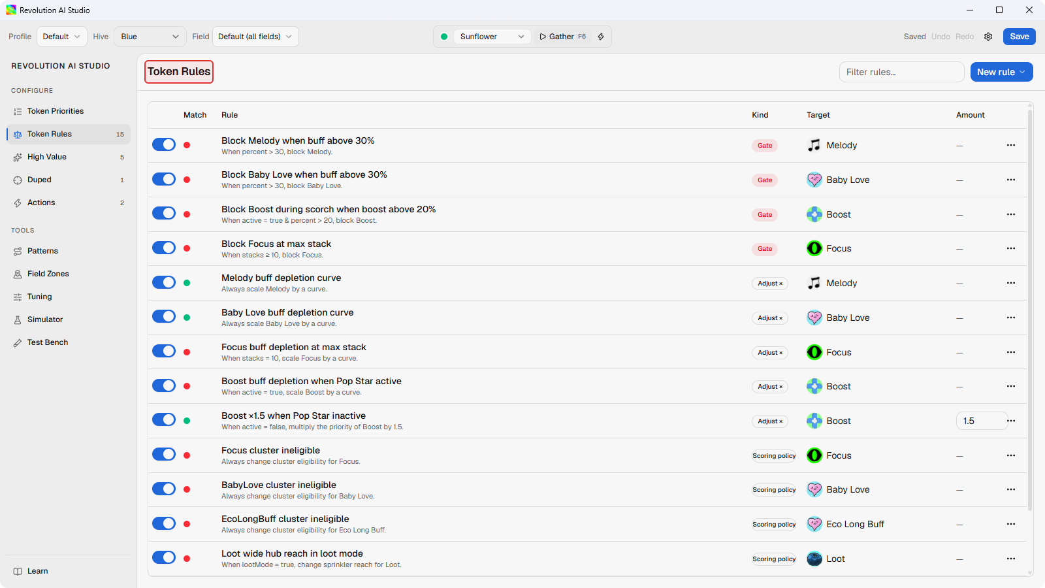Toggle off Block Melody when buff above 30%
The image size is (1045, 588).
[x=164, y=144]
